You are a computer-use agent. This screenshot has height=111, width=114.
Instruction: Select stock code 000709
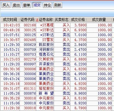pyautogui.click(x=30, y=50)
